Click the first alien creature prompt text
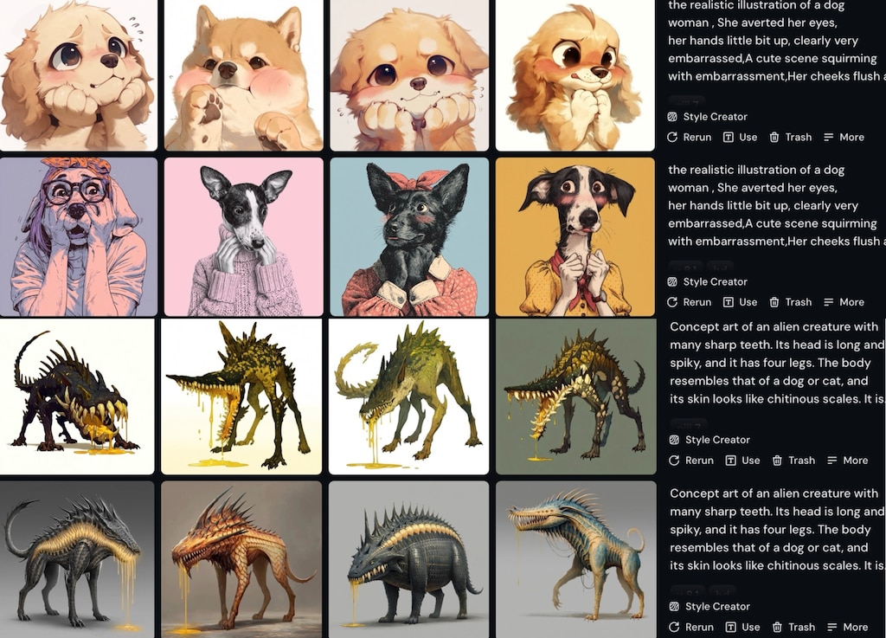 point(777,363)
